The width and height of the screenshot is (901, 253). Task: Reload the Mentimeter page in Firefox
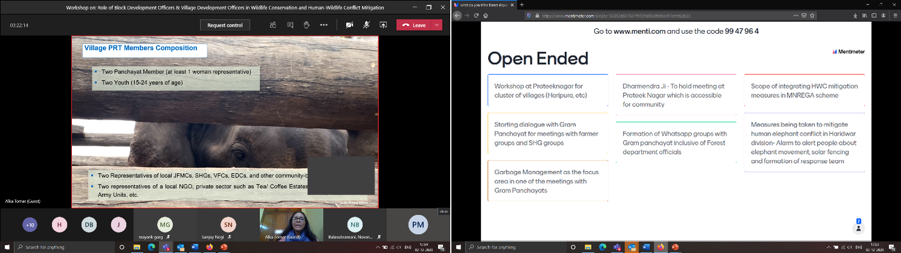pos(476,15)
